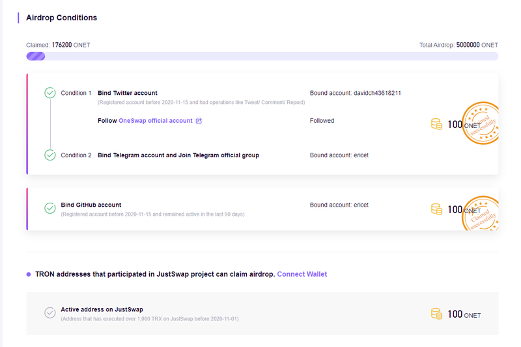Click the Bind GitHub account title

pos(91,205)
